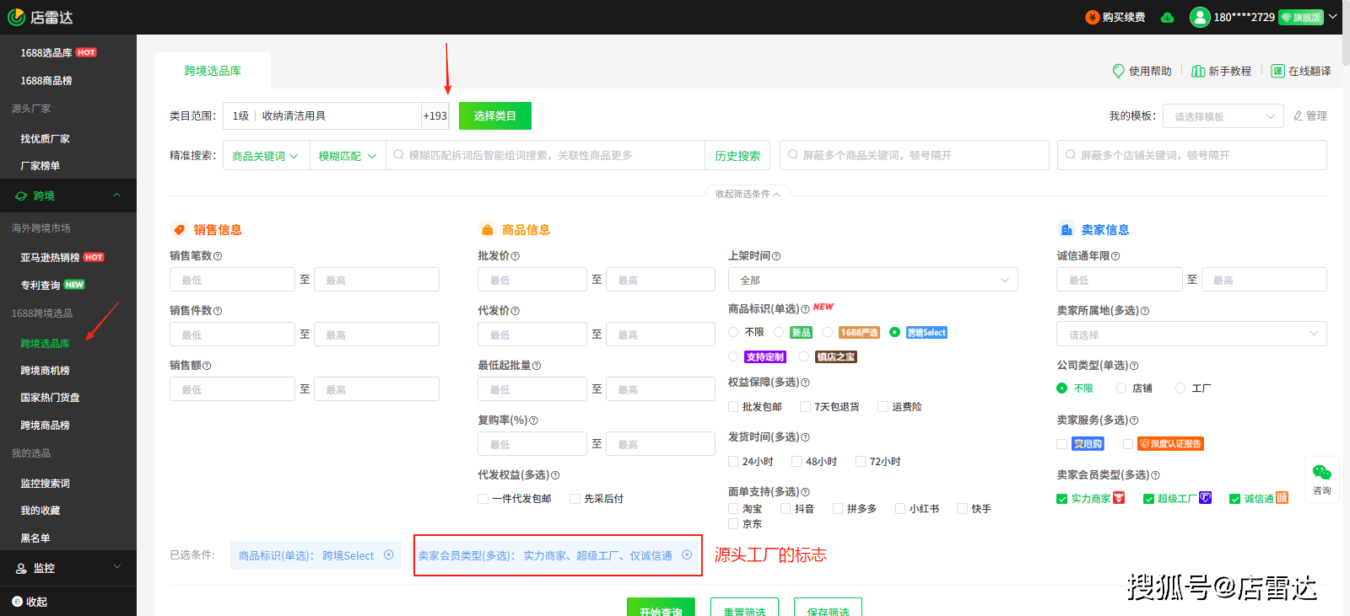Click the help icon next to 诚信通年限
The width and height of the screenshot is (1350, 616).
click(1115, 256)
